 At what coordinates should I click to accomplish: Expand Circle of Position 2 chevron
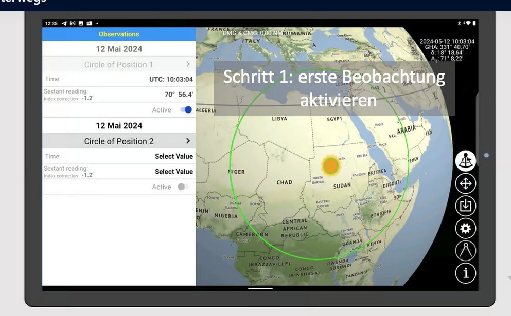pyautogui.click(x=188, y=141)
